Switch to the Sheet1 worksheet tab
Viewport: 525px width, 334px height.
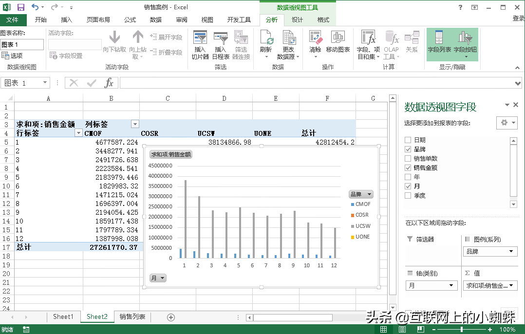coord(63,316)
